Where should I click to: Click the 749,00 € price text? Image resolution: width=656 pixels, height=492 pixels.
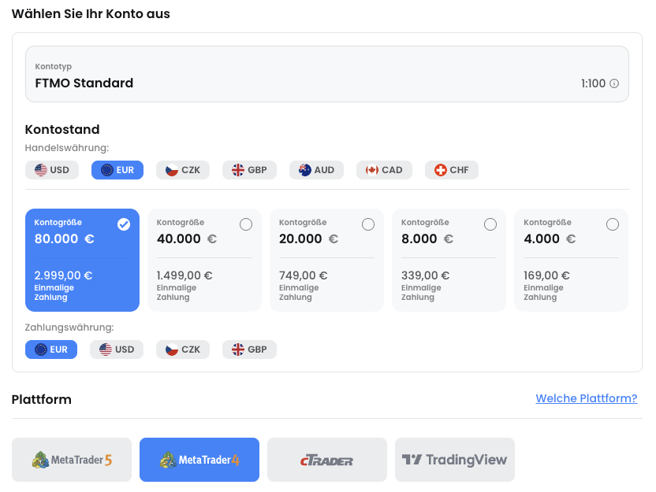[304, 276]
